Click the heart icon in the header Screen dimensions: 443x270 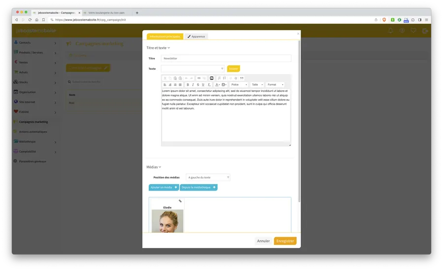point(413,30)
